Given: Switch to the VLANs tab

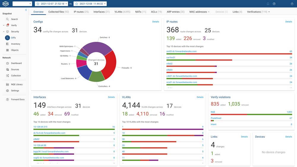Looking at the screenshot, I should 122,12.
